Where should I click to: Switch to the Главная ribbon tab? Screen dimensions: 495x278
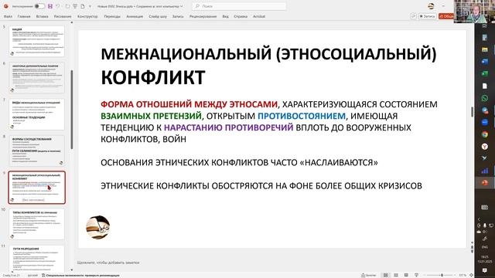tap(24, 16)
